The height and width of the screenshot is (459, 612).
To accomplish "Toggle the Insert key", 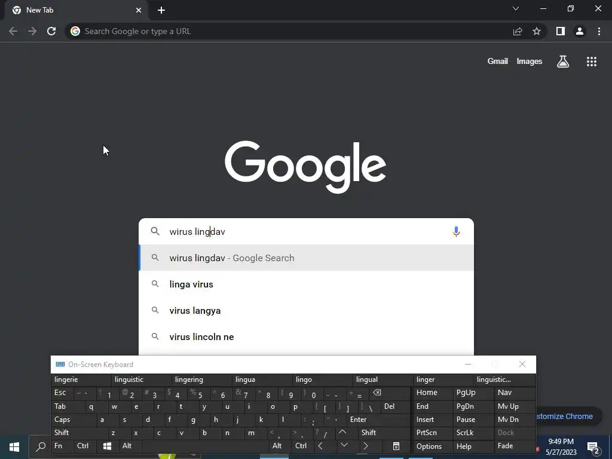I will [433, 420].
